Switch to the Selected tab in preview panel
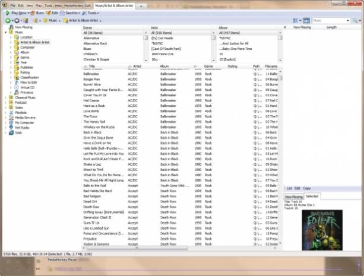Viewport: 364px width, 276px height. tap(312, 196)
